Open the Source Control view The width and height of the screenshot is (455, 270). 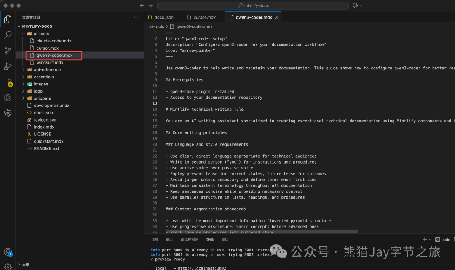pos(8,51)
